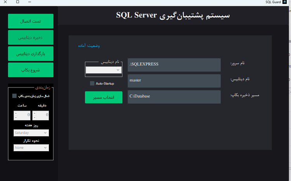Open the None repeat-mode dropdown
The height and width of the screenshot is (181, 291).
click(31, 148)
